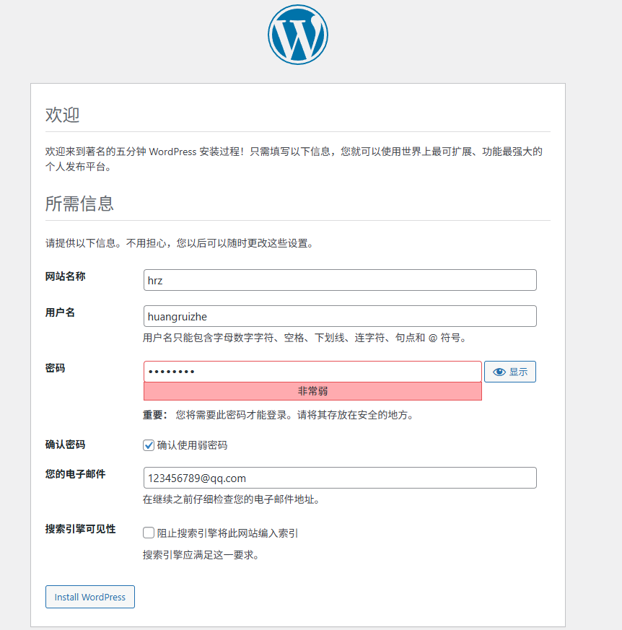Click the 您的电子邮件 field label

75,474
